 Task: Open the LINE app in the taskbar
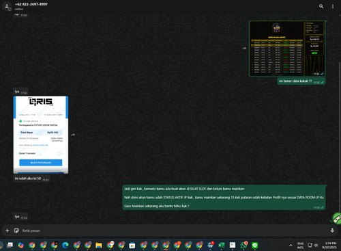[x=254, y=245]
